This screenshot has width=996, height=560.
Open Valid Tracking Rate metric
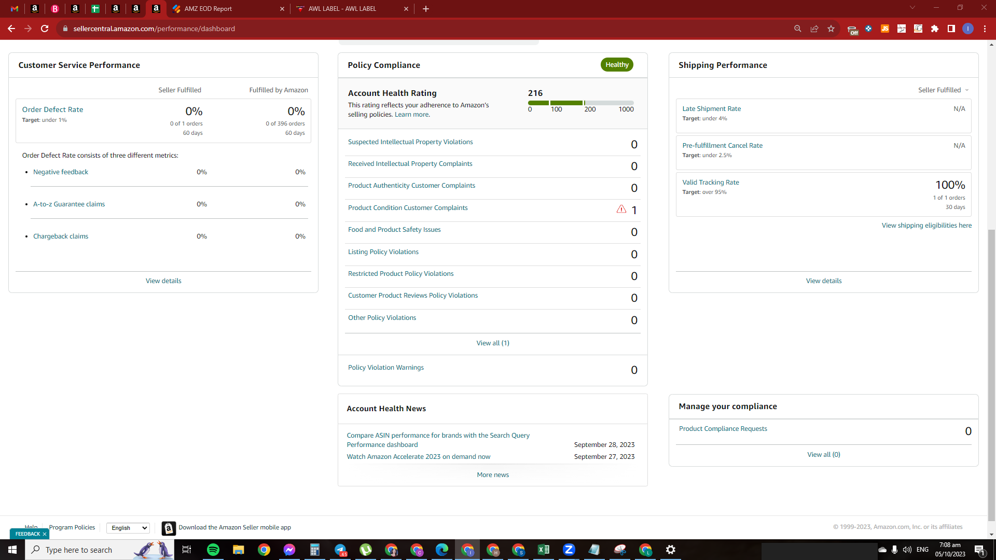point(711,183)
